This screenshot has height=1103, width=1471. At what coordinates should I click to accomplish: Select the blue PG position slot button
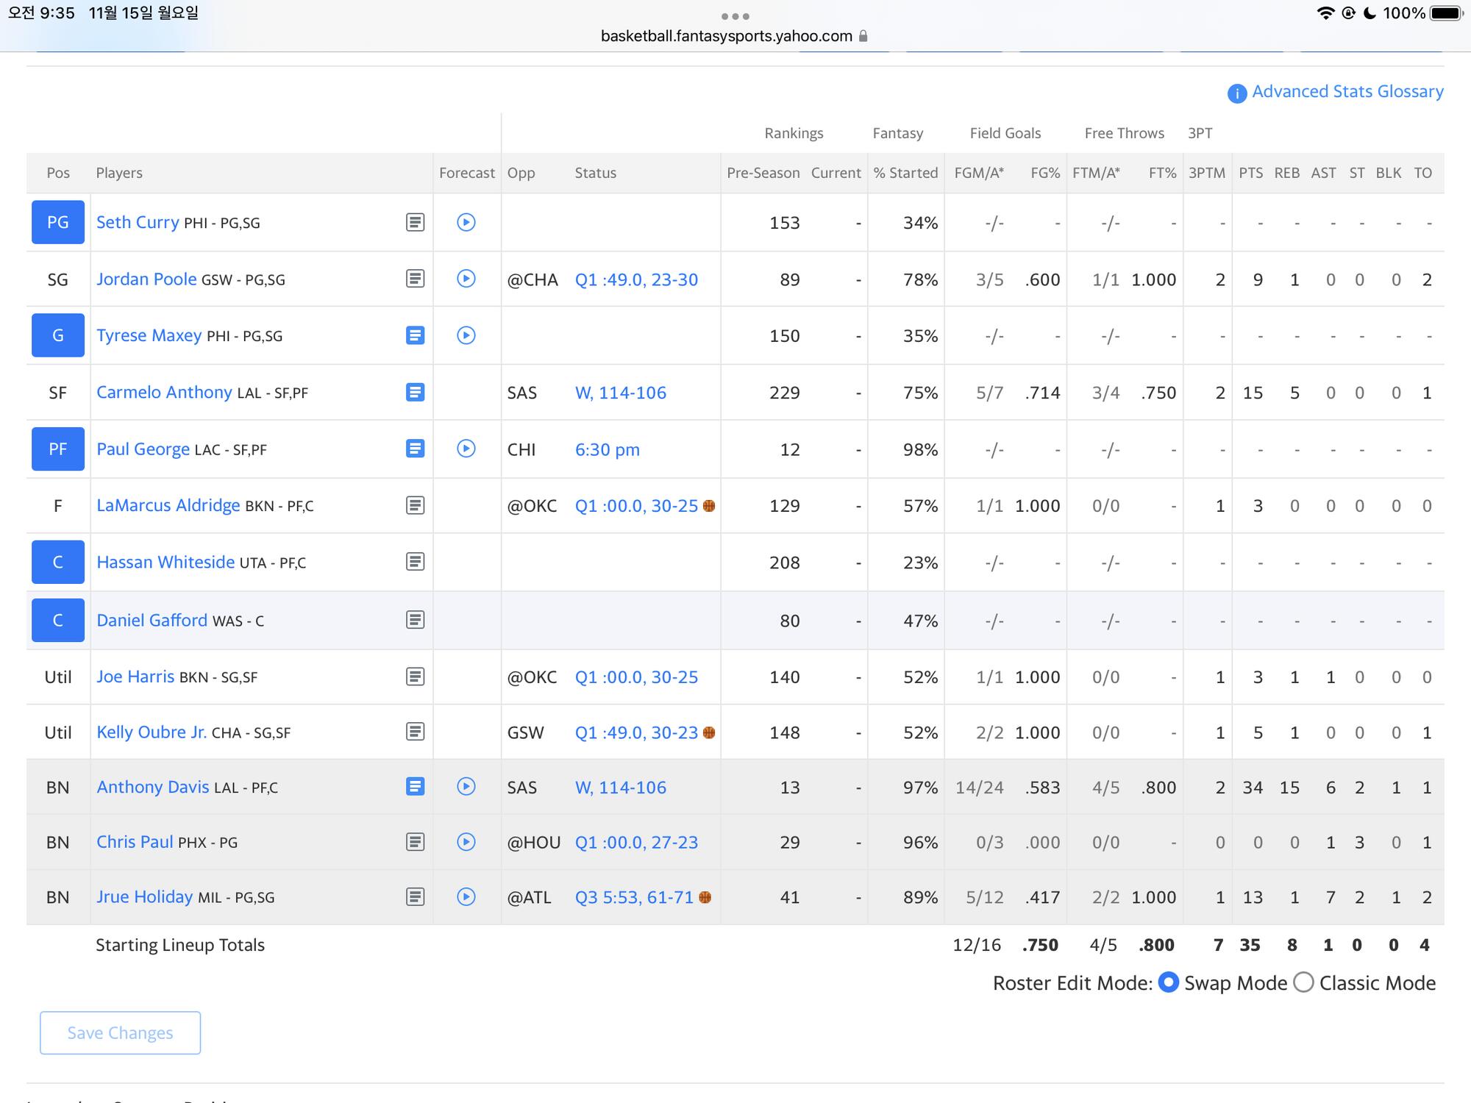tap(58, 222)
